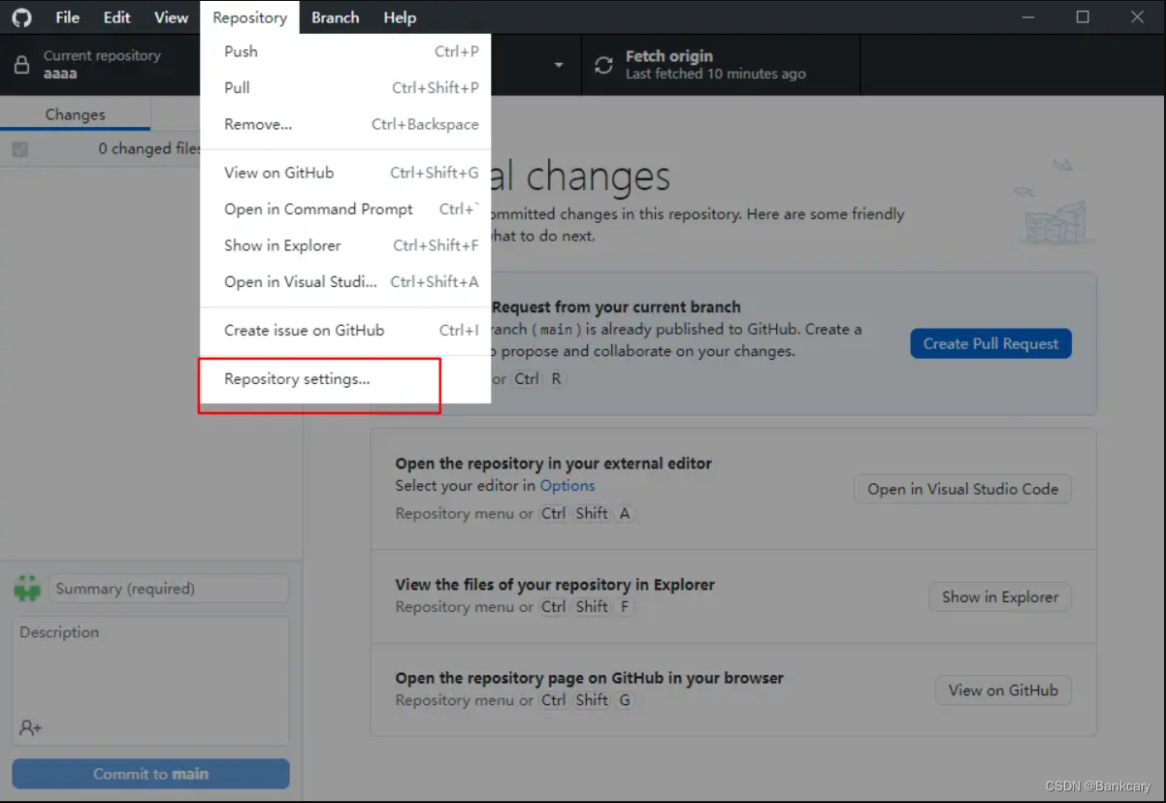The image size is (1166, 803).
Task: Click the avatar beside the Summary field
Action: pyautogui.click(x=26, y=588)
